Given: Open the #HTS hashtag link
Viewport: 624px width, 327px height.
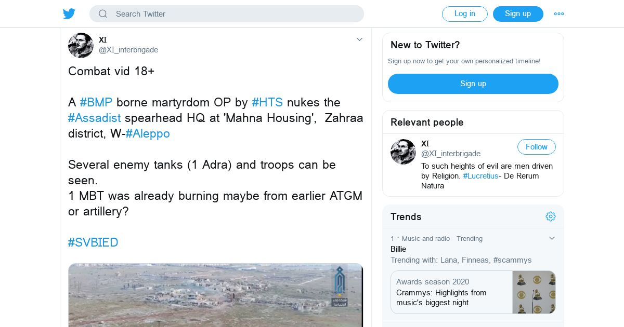Looking at the screenshot, I should 267,102.
